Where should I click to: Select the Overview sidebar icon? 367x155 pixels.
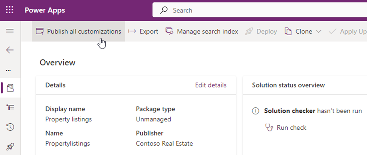tap(10, 88)
